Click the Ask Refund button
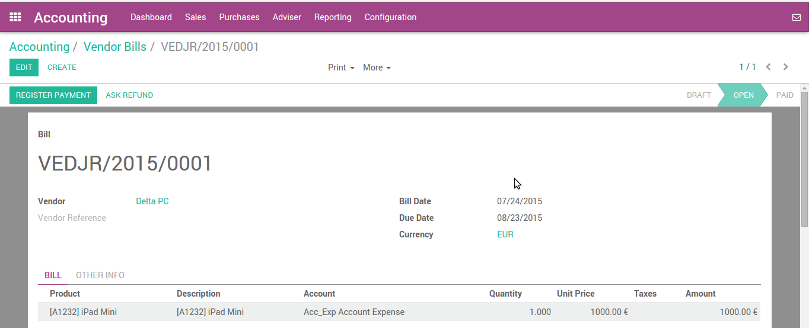This screenshot has width=809, height=328. coord(129,95)
